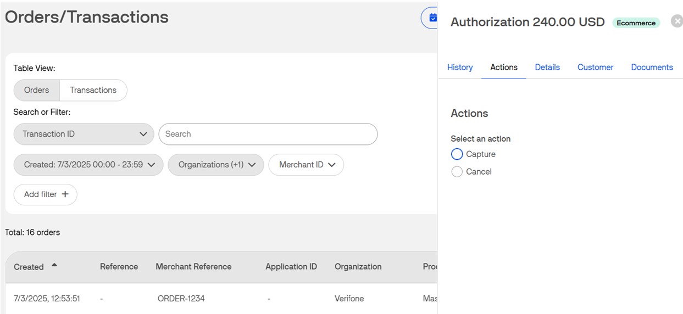
Task: Click into the Search field
Action: tap(268, 134)
